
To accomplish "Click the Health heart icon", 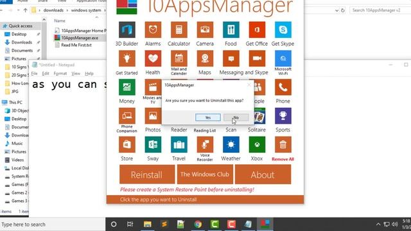I will click(x=153, y=58).
